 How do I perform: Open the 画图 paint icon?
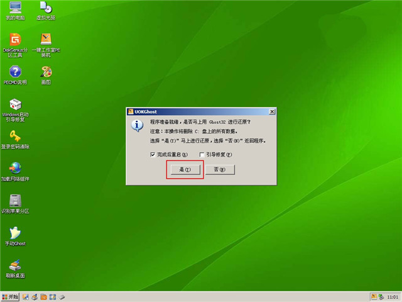tap(46, 72)
